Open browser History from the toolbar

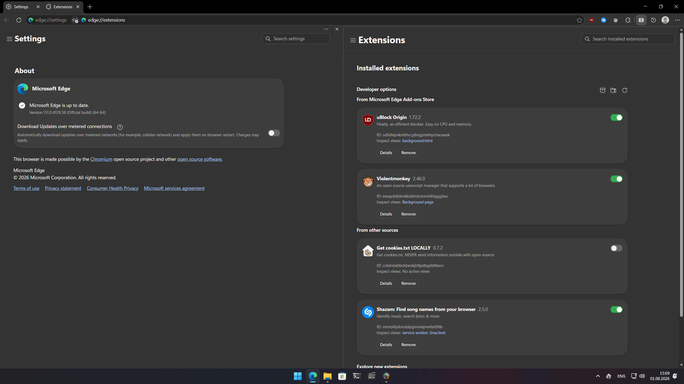click(x=653, y=20)
